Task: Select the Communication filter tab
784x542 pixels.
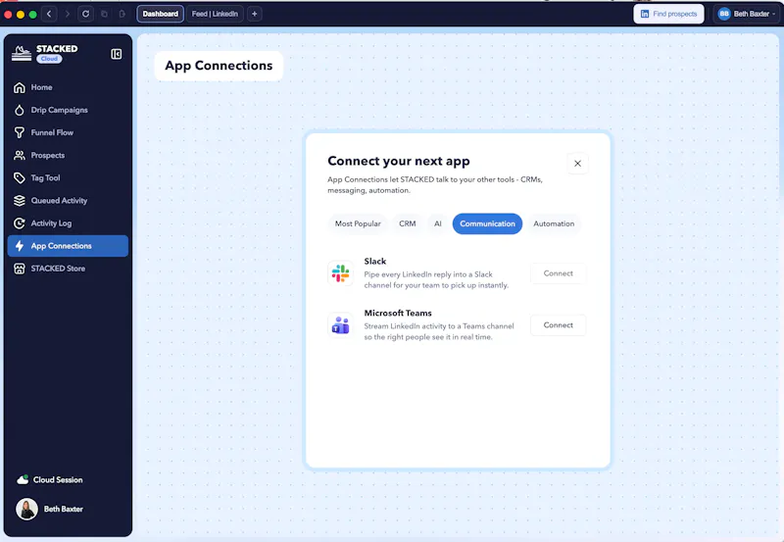Action: (x=487, y=223)
